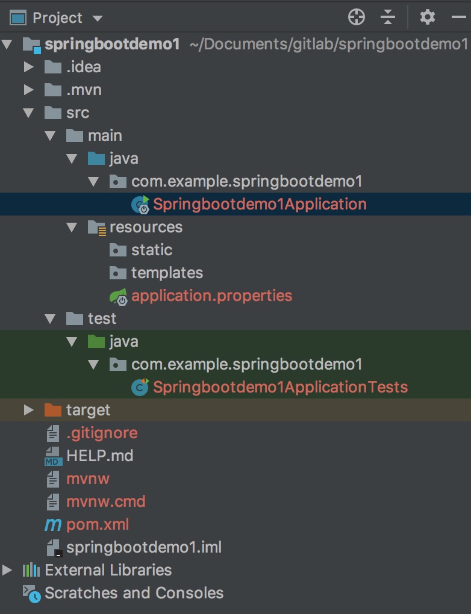Select the springbootdemo1.iml file

143,547
